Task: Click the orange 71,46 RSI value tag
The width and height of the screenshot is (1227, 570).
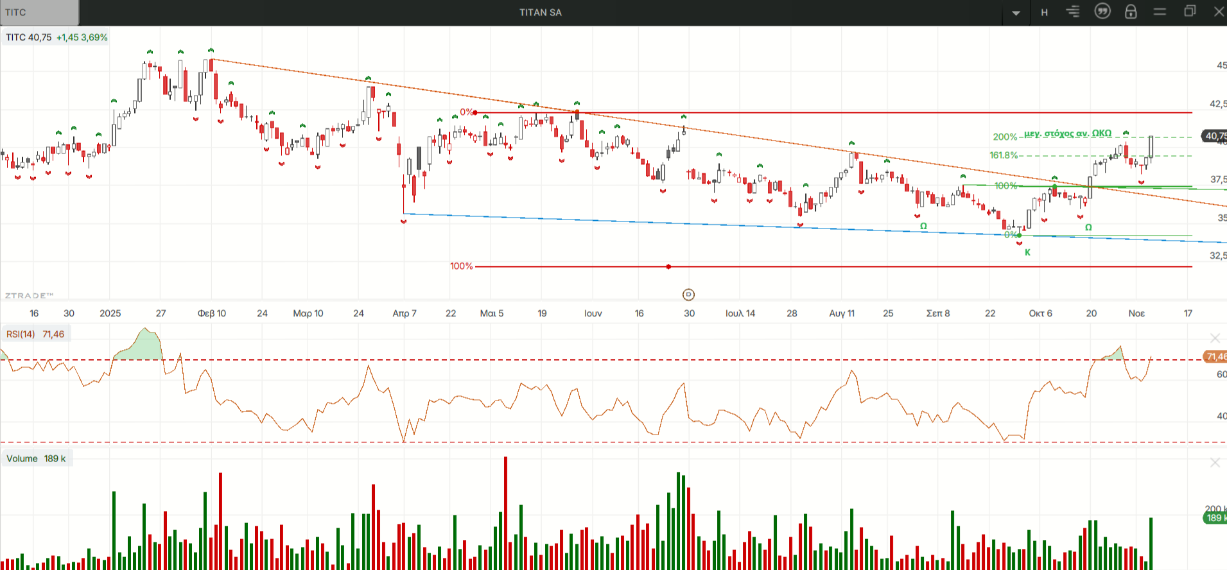Action: (1215, 356)
